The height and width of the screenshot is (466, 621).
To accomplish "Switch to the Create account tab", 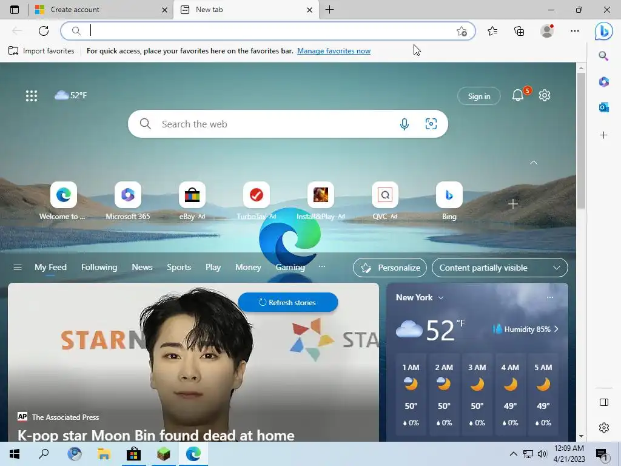I will pos(101,10).
